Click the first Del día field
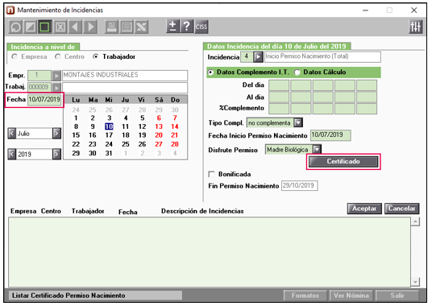 pyautogui.click(x=279, y=85)
